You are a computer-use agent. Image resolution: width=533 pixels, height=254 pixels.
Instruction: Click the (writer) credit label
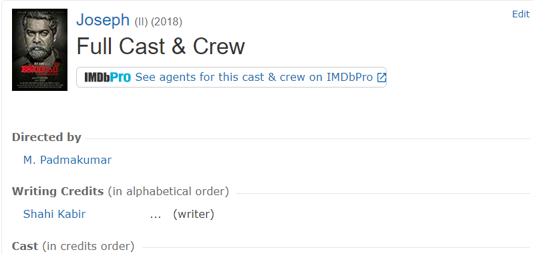click(194, 214)
